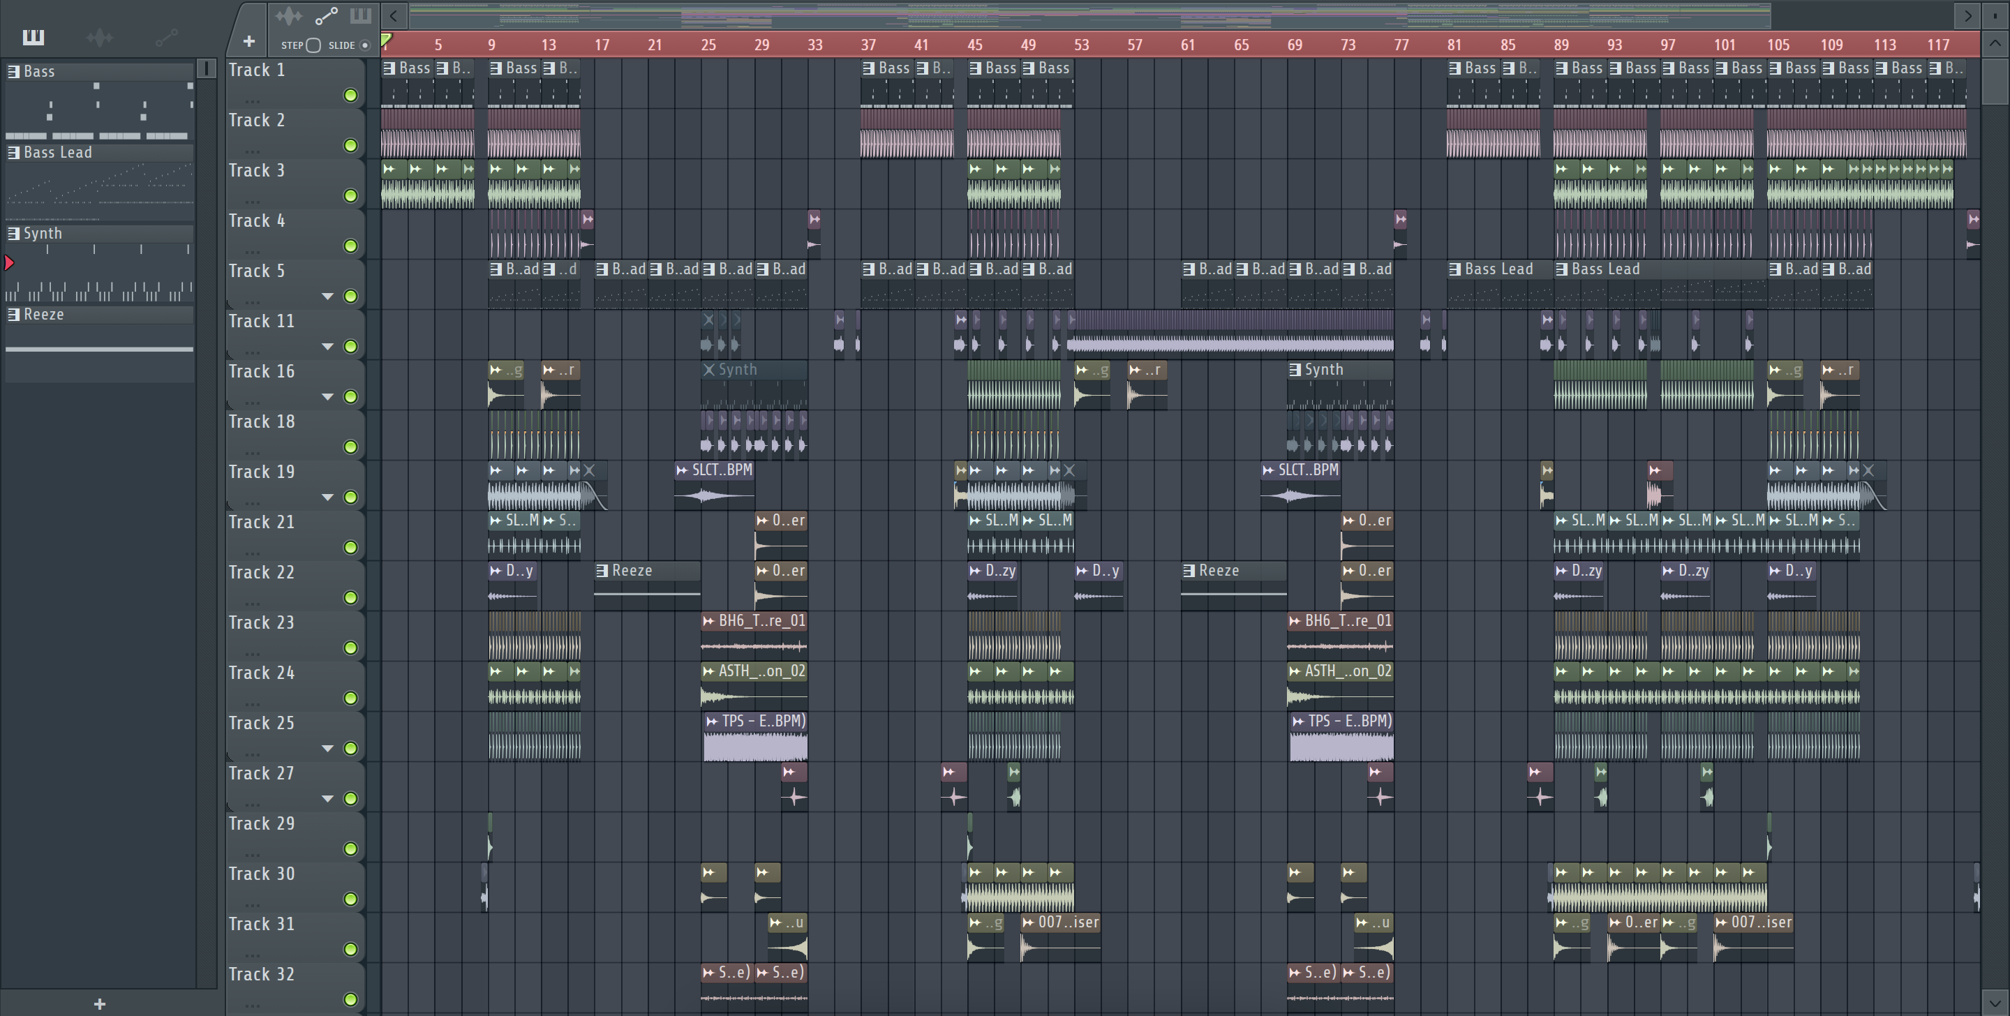Viewport: 2010px width, 1016px height.
Task: Click the picker panel scrollbar handle
Action: (x=207, y=68)
